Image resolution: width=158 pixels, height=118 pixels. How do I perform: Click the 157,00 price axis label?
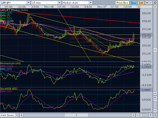coord(146,29)
